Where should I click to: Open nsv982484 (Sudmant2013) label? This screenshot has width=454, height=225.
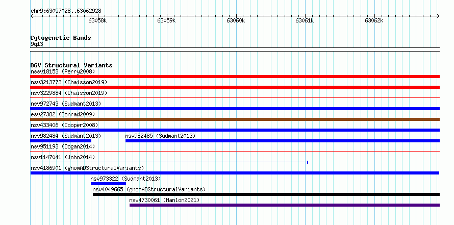(66, 136)
